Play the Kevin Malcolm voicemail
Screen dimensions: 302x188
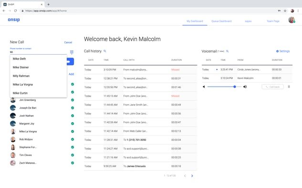[247, 78]
